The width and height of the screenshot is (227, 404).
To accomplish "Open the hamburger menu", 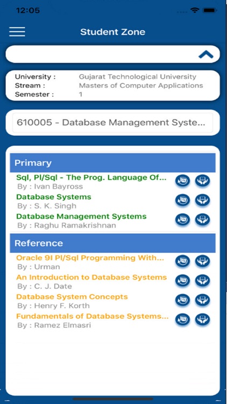I will (17, 32).
